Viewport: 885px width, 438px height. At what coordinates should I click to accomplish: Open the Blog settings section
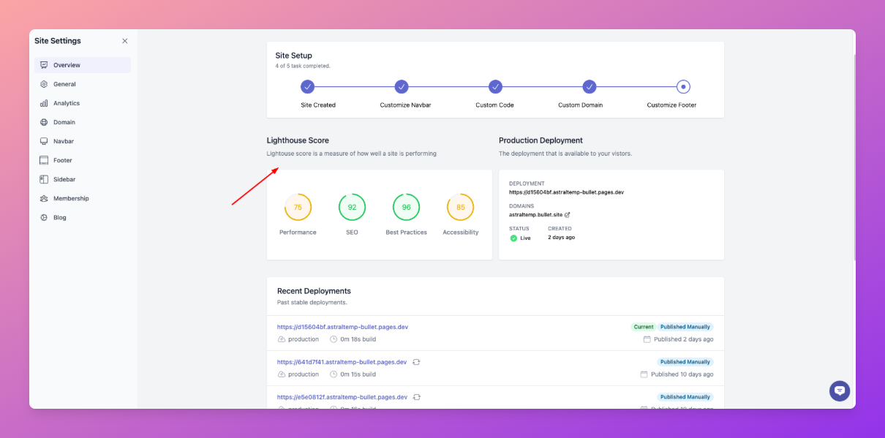tap(59, 217)
